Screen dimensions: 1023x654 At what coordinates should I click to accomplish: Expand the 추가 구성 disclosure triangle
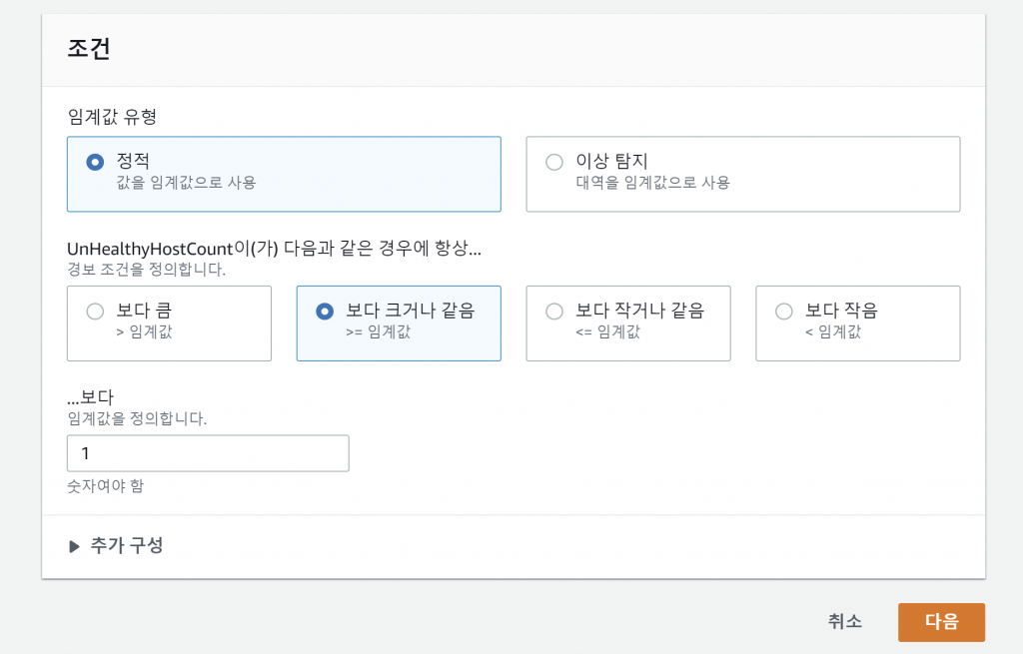pyautogui.click(x=74, y=546)
